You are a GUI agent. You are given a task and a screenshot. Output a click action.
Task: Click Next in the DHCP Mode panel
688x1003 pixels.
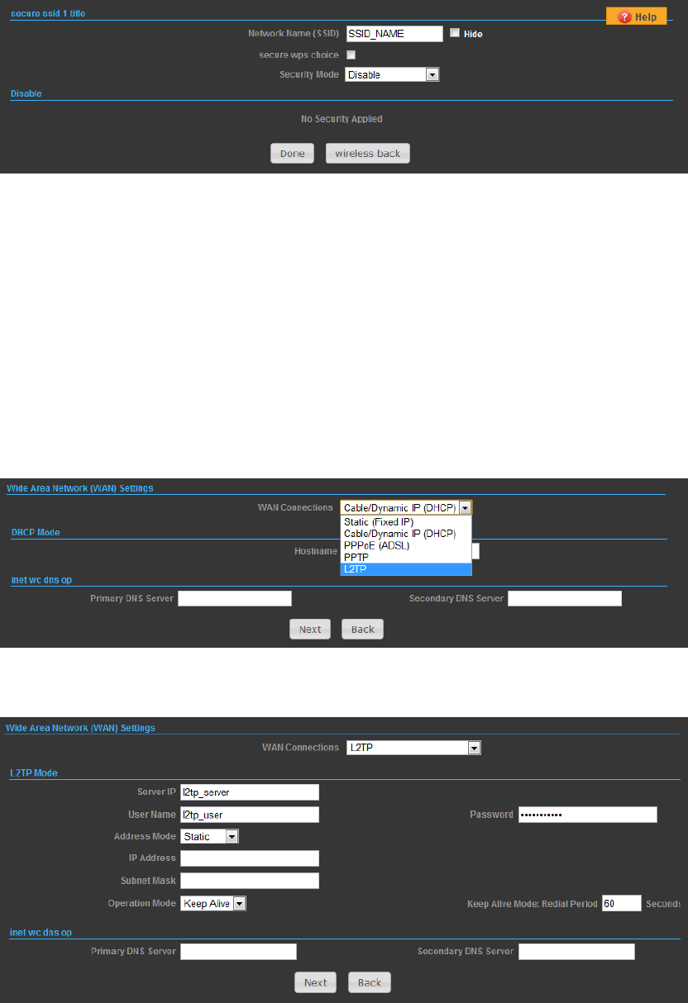pos(310,629)
